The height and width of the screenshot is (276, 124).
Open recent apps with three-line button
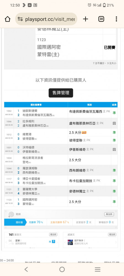pyautogui.click(x=97, y=269)
